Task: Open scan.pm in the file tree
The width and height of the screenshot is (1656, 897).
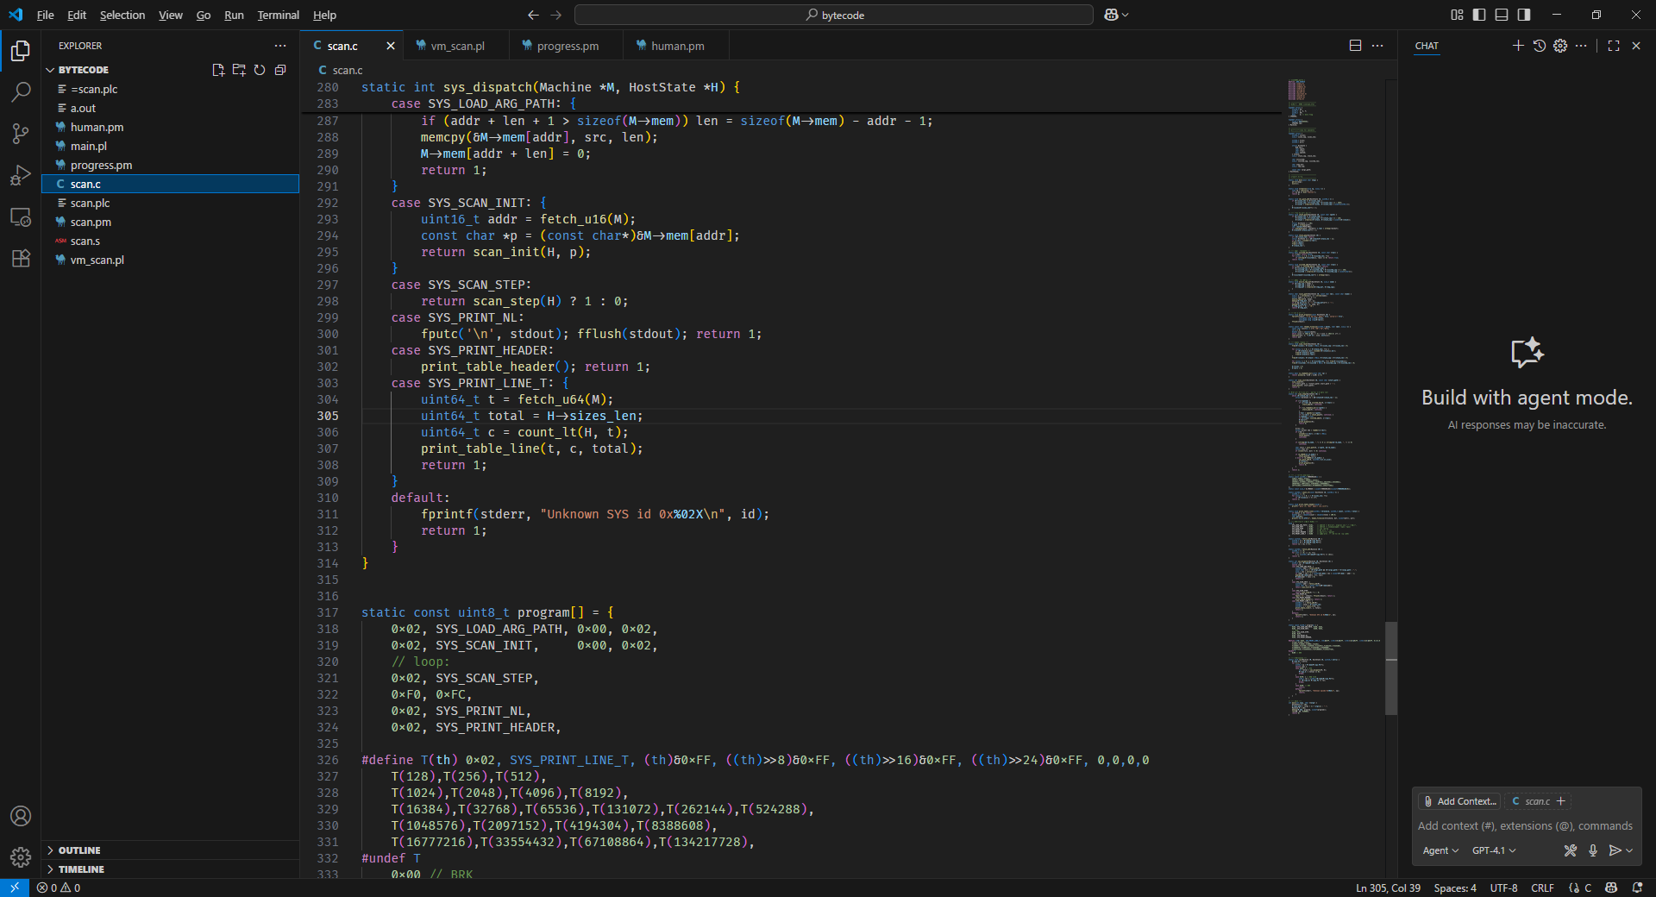Action: tap(91, 222)
